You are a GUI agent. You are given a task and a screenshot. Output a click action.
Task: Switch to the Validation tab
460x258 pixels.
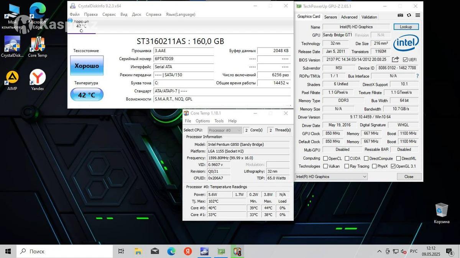(369, 17)
